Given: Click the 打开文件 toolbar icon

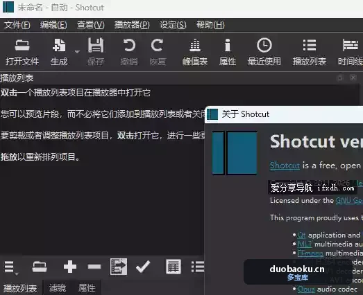Looking at the screenshot, I should pyautogui.click(x=22, y=52).
